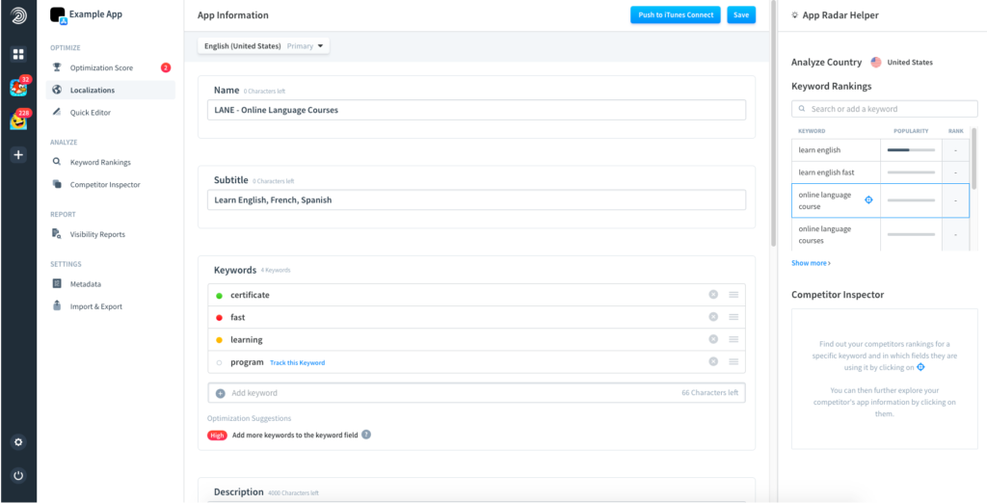Remove the fast keyword
Viewport: 987px width, 503px height.
click(713, 317)
